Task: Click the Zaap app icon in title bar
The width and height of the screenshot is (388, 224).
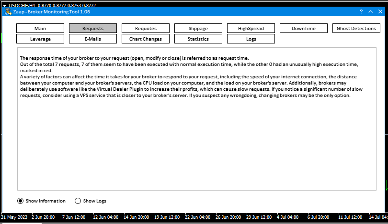Action: (x=8, y=11)
